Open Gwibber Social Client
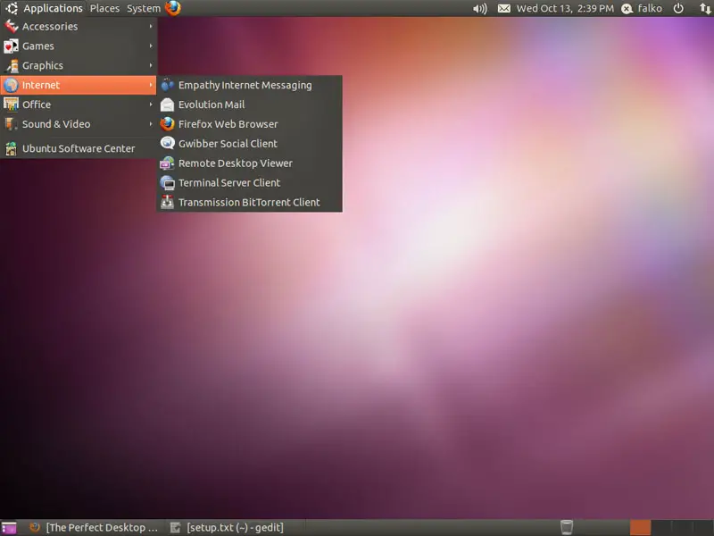 point(250,144)
